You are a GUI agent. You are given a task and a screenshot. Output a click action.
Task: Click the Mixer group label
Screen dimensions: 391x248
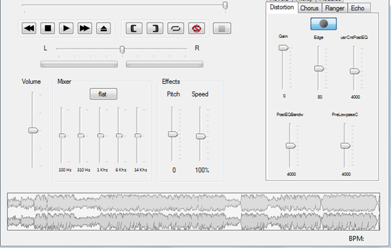tap(64, 81)
